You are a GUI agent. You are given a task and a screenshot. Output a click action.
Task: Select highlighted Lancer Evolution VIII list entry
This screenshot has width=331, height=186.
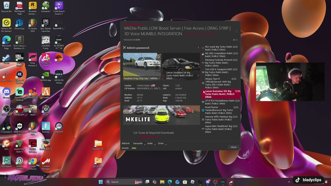(x=221, y=94)
